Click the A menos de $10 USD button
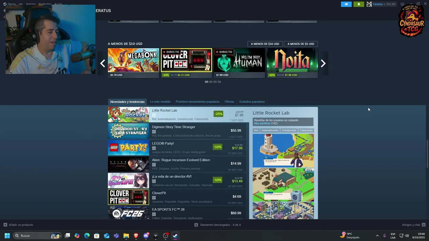The width and height of the screenshot is (429, 241). [x=265, y=44]
